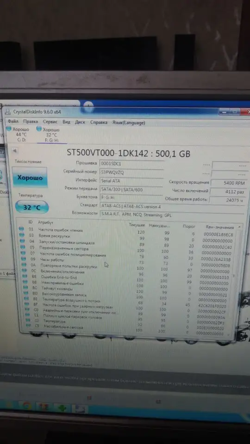Viewport: 250px width, 444px height.
Task: Click the total hours value 24075 ч
Action: pos(227,200)
